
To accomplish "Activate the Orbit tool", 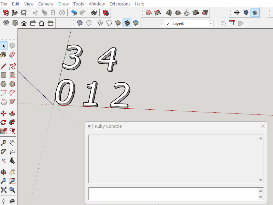I will point(3,172).
